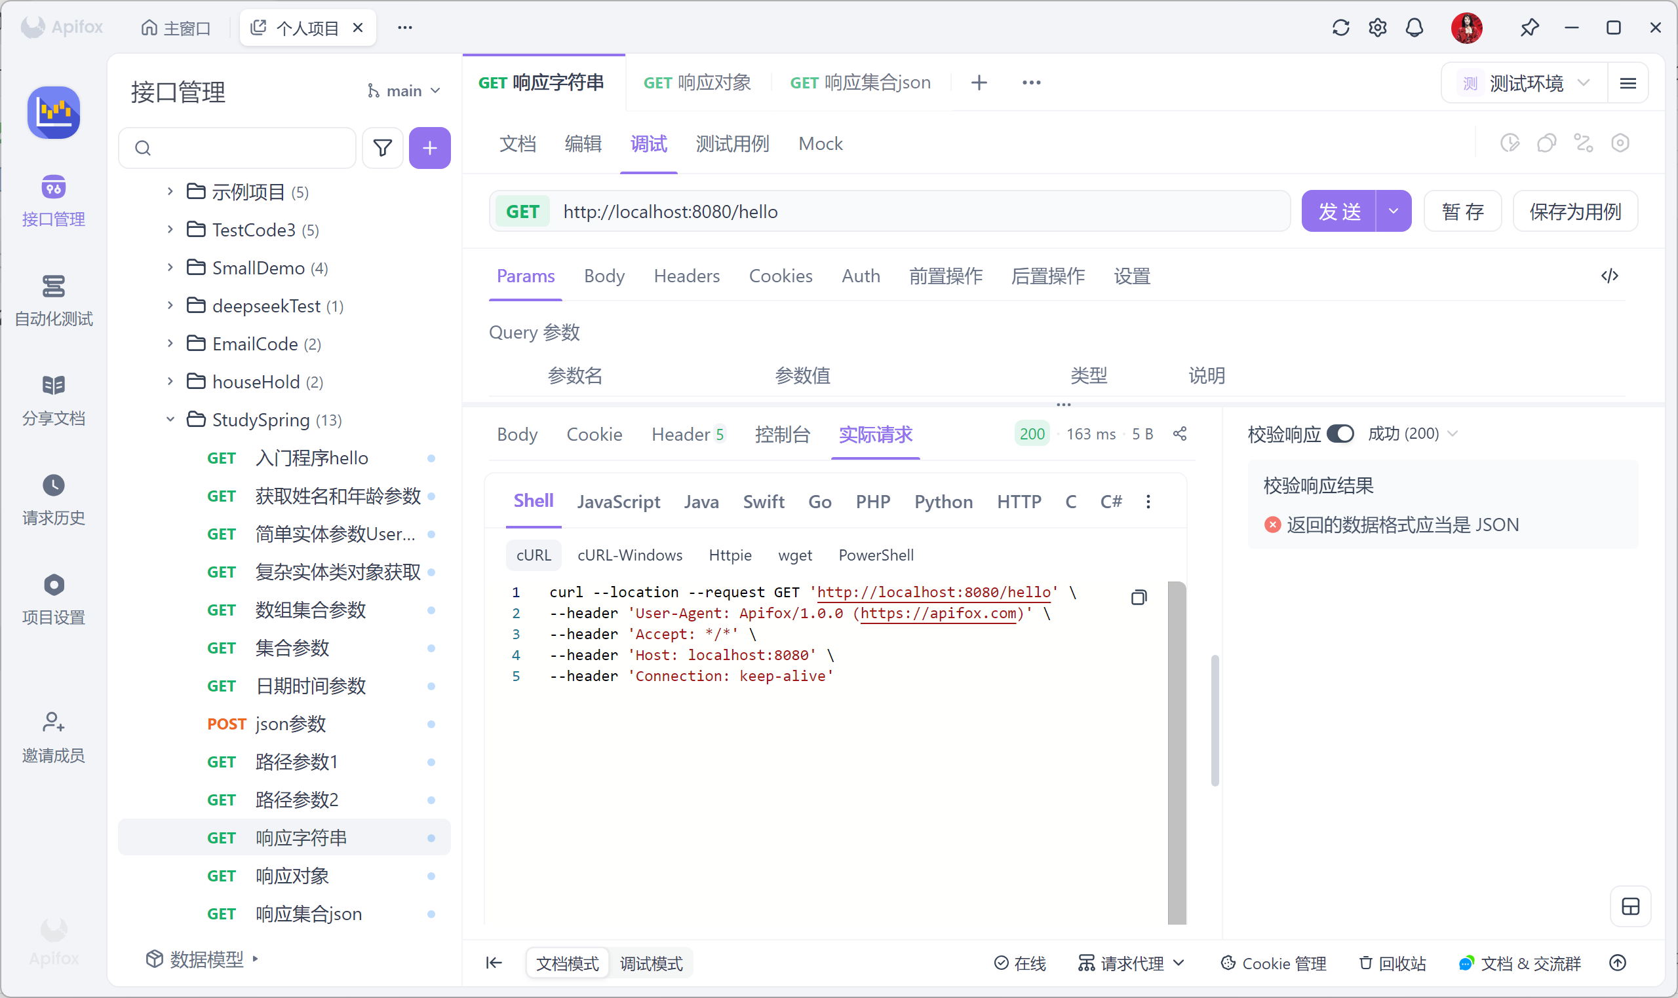
Task: Toggle the 校验响应 switch off
Action: coord(1339,434)
